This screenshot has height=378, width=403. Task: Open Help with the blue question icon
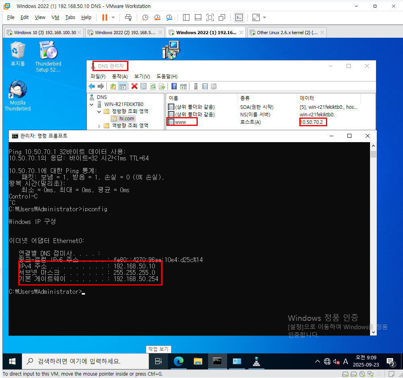click(174, 86)
